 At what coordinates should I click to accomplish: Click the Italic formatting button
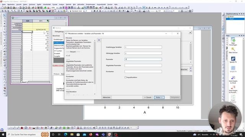click(97, 11)
